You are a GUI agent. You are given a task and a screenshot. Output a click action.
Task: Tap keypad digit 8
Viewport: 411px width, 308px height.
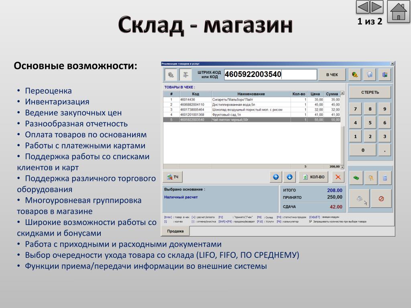[370, 109]
